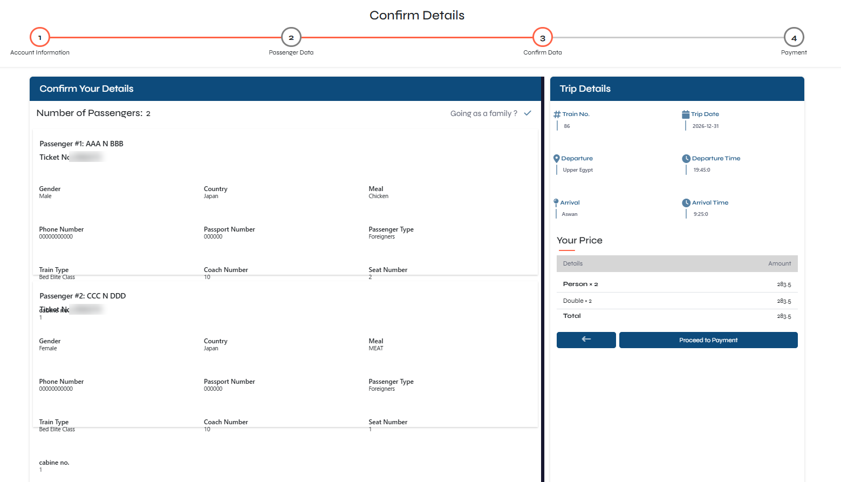841x482 pixels.
Task: Click the Details column header
Action: (573, 264)
